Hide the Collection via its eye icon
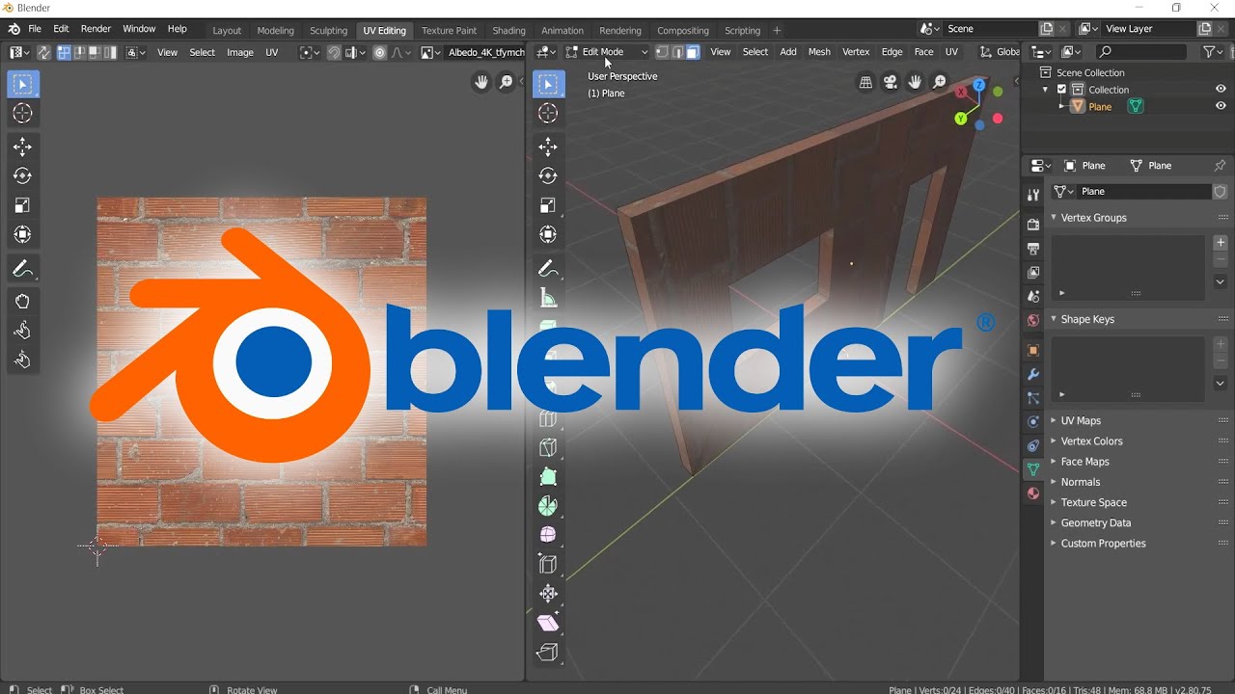This screenshot has width=1235, height=694. pos(1221,90)
